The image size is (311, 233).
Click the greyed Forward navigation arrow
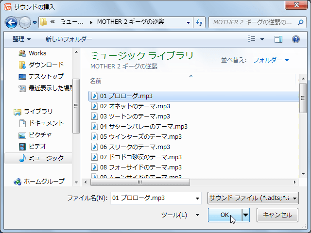pos(25,22)
